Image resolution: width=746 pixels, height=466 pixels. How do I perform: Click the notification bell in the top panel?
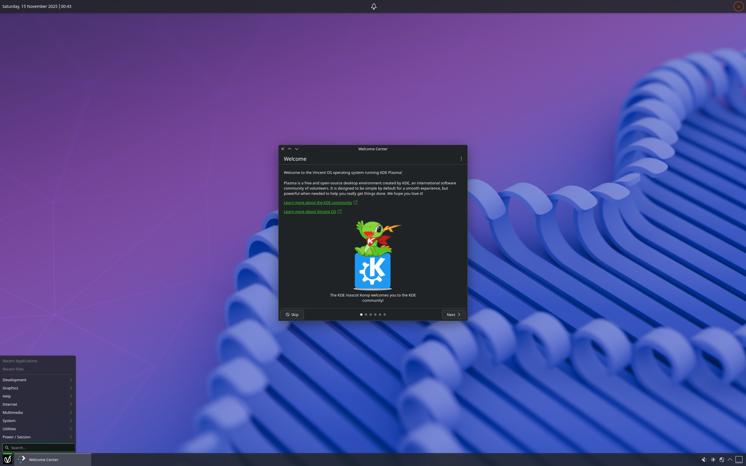tap(374, 6)
